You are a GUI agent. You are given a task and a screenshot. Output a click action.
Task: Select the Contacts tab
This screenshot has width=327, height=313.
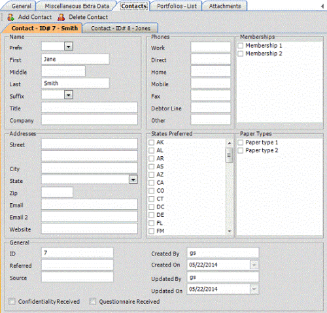[134, 6]
